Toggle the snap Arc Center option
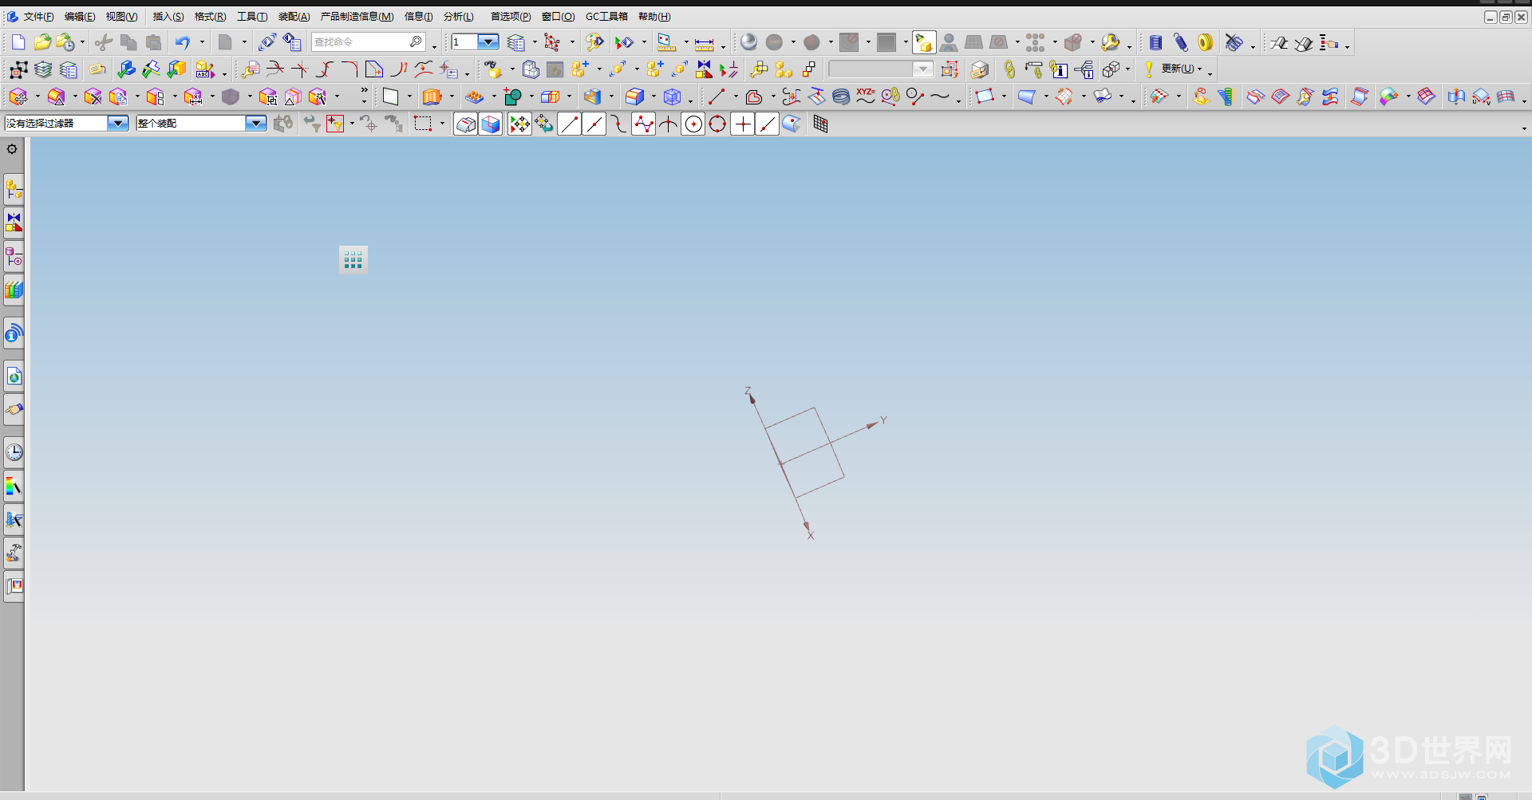The height and width of the screenshot is (800, 1532). tap(693, 124)
